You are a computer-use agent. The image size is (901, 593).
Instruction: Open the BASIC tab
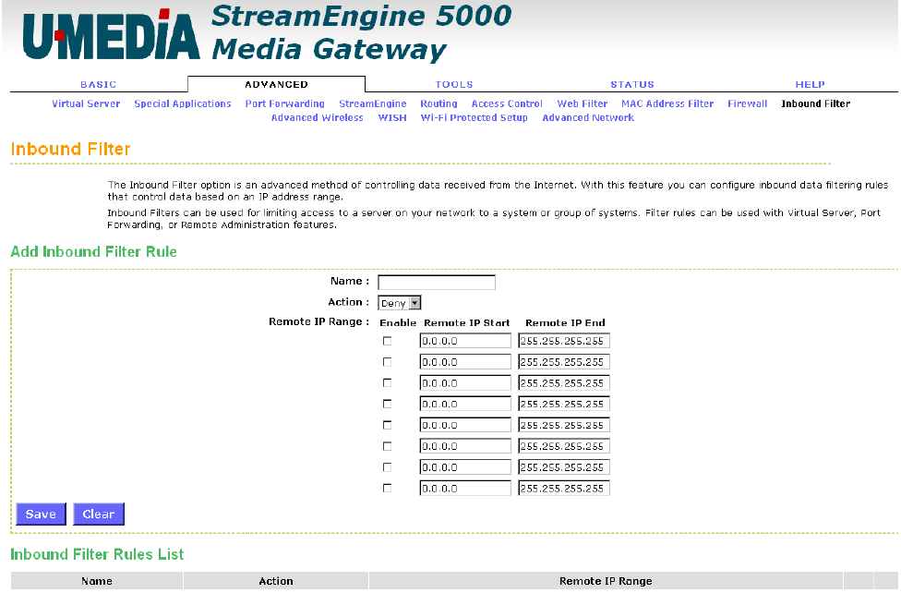point(98,85)
